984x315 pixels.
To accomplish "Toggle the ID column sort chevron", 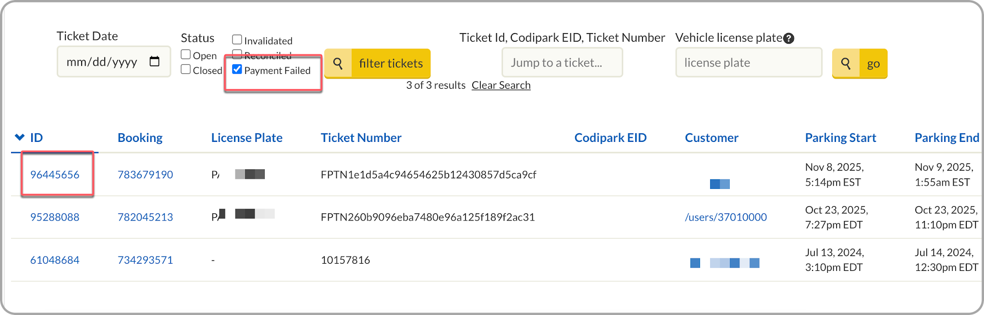I will pos(20,137).
